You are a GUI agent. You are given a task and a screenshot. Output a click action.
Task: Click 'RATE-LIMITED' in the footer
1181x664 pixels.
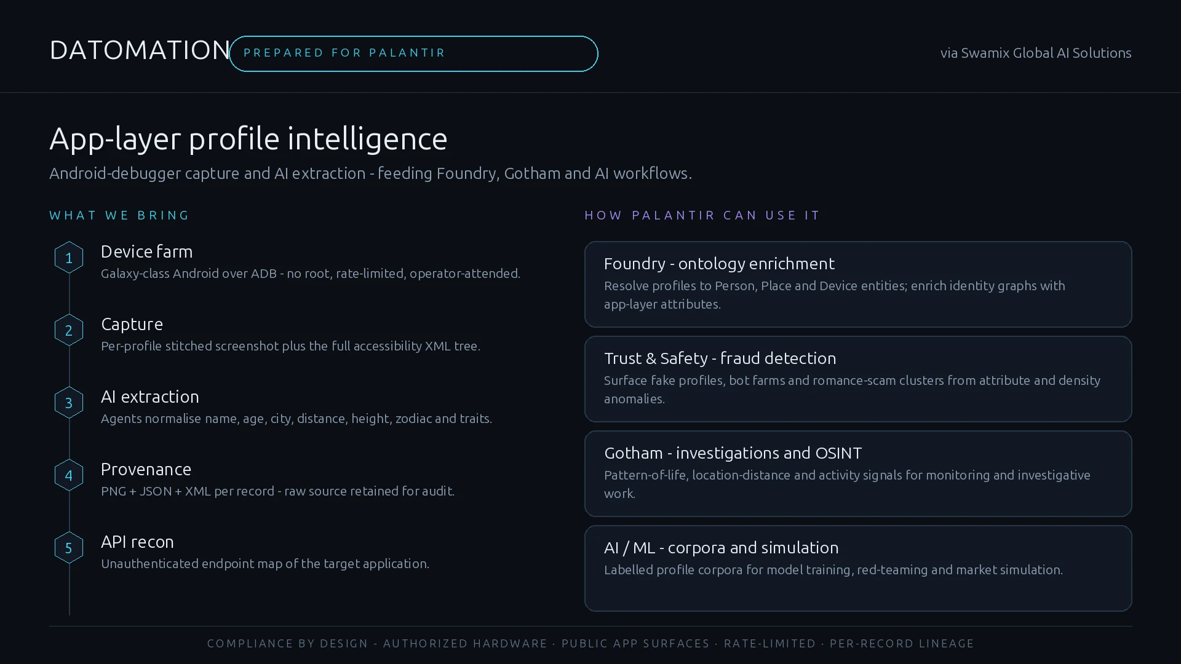769,644
